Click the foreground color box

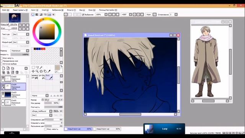(57, 67)
